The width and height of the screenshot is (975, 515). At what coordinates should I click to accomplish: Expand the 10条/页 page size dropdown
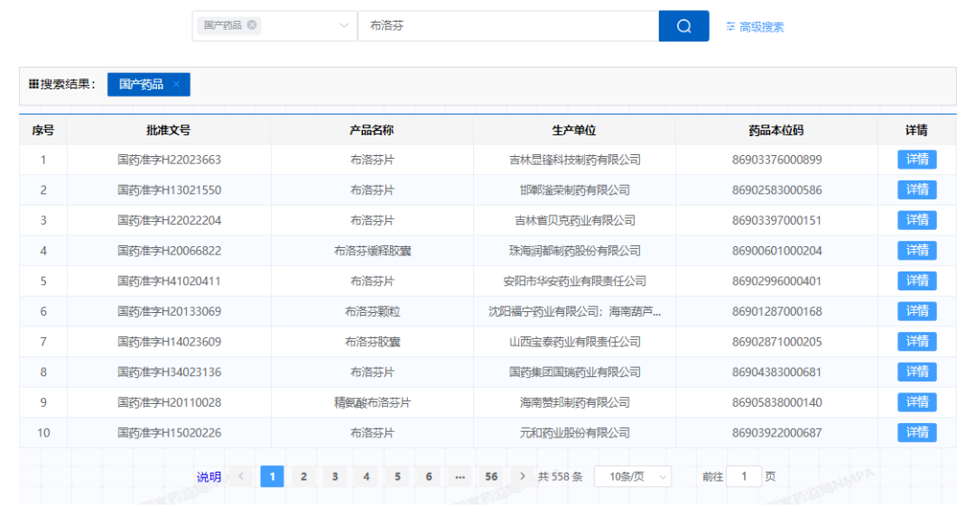click(632, 476)
